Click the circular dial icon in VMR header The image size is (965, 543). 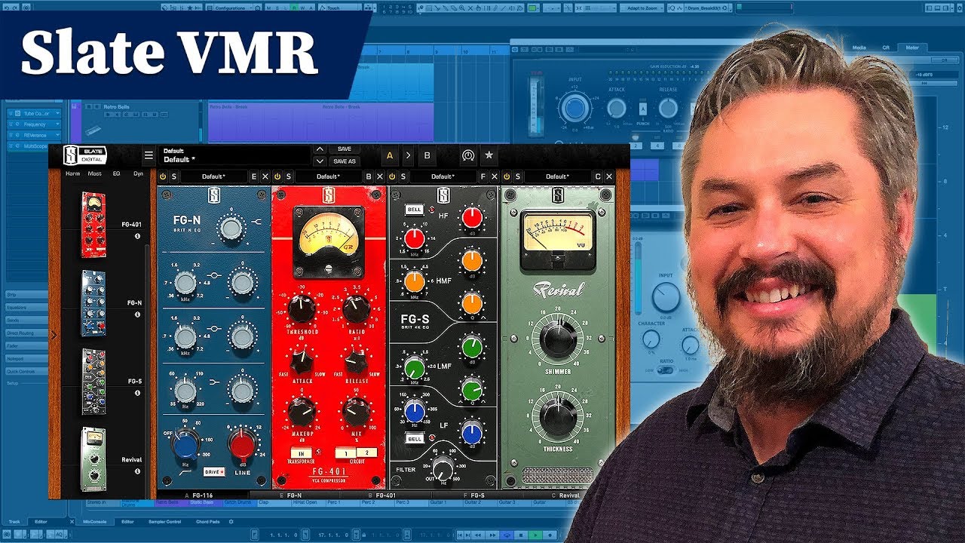[468, 155]
